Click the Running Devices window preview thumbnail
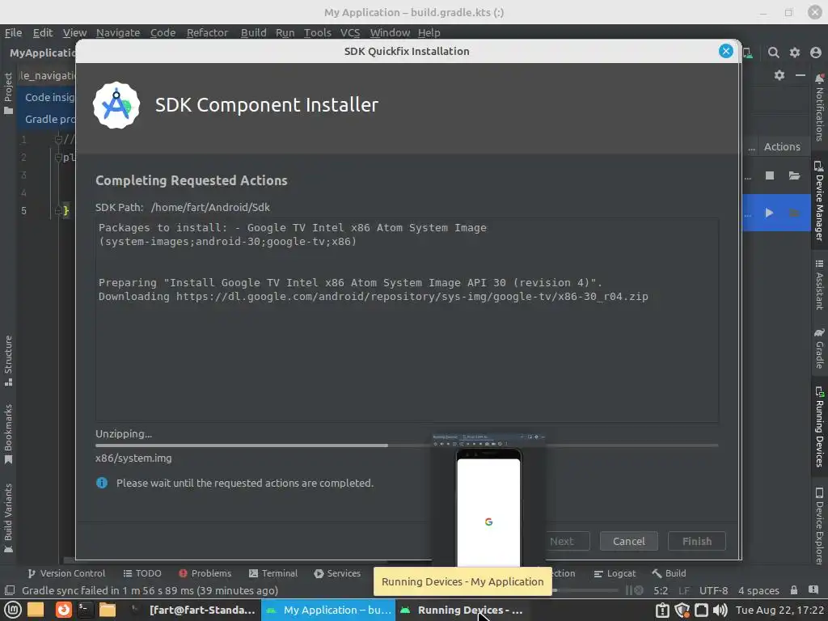The height and width of the screenshot is (621, 828). [488, 500]
